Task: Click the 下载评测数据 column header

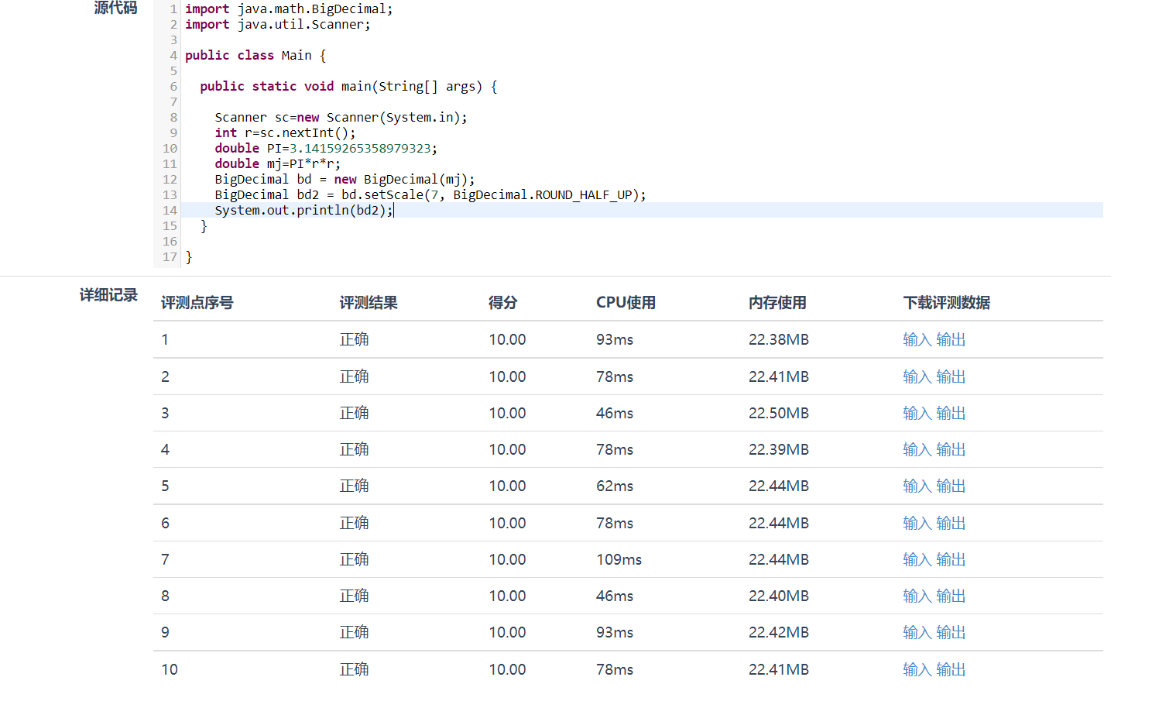Action: 946,303
